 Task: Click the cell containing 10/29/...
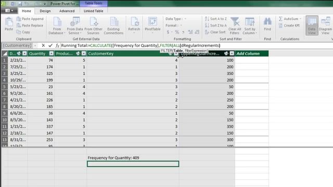(18, 80)
